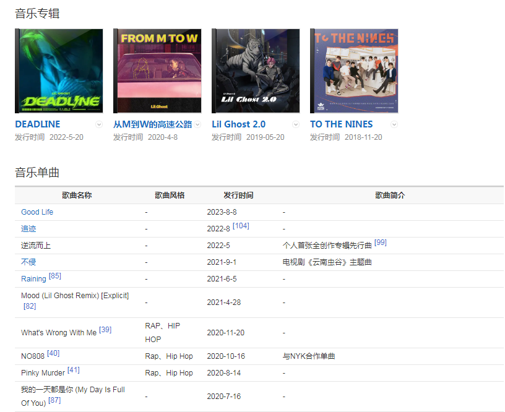Open the Raining song link
505x412 pixels.
pyautogui.click(x=33, y=279)
